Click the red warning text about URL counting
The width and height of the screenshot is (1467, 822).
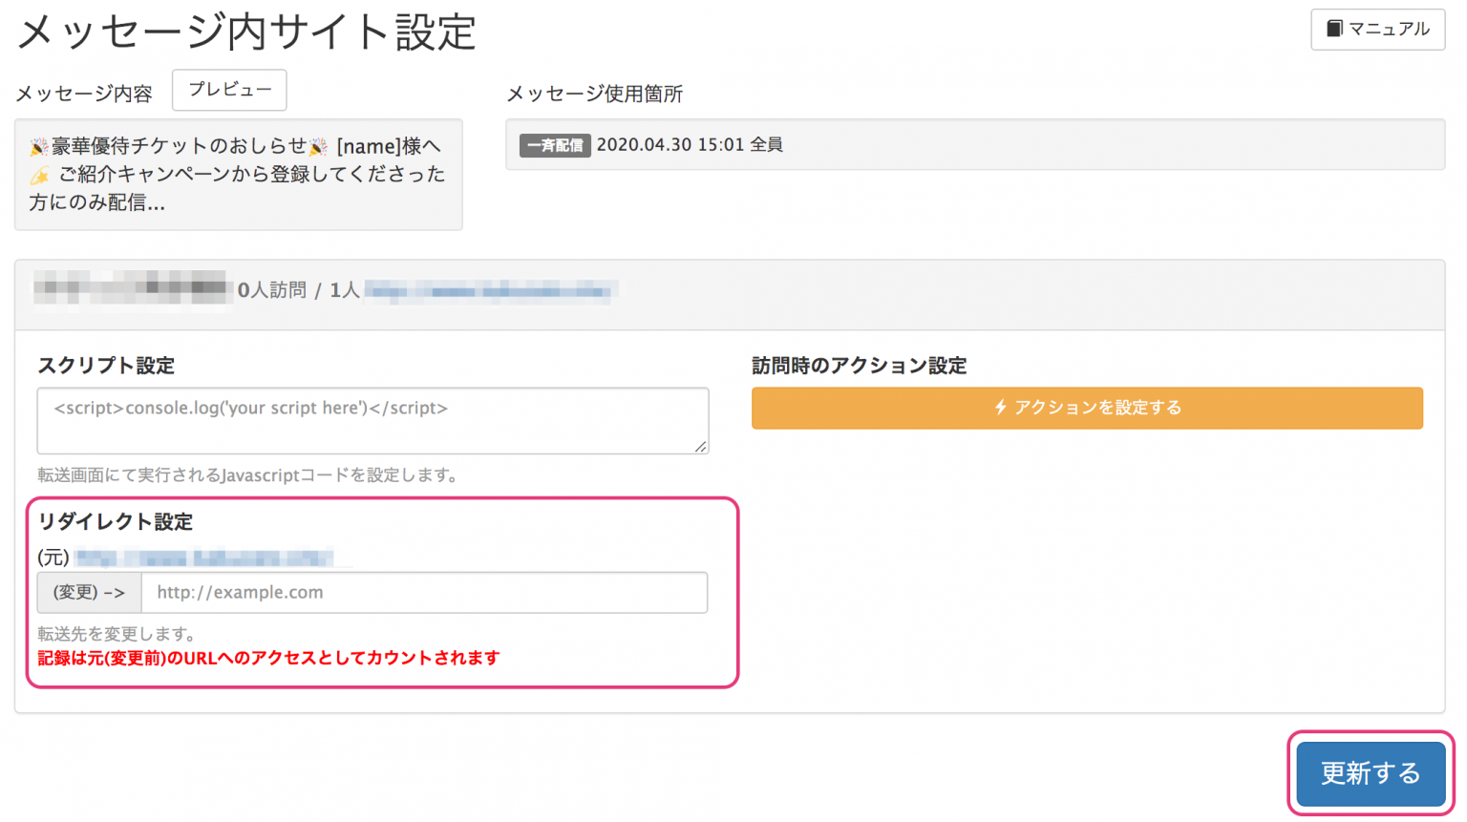268,658
